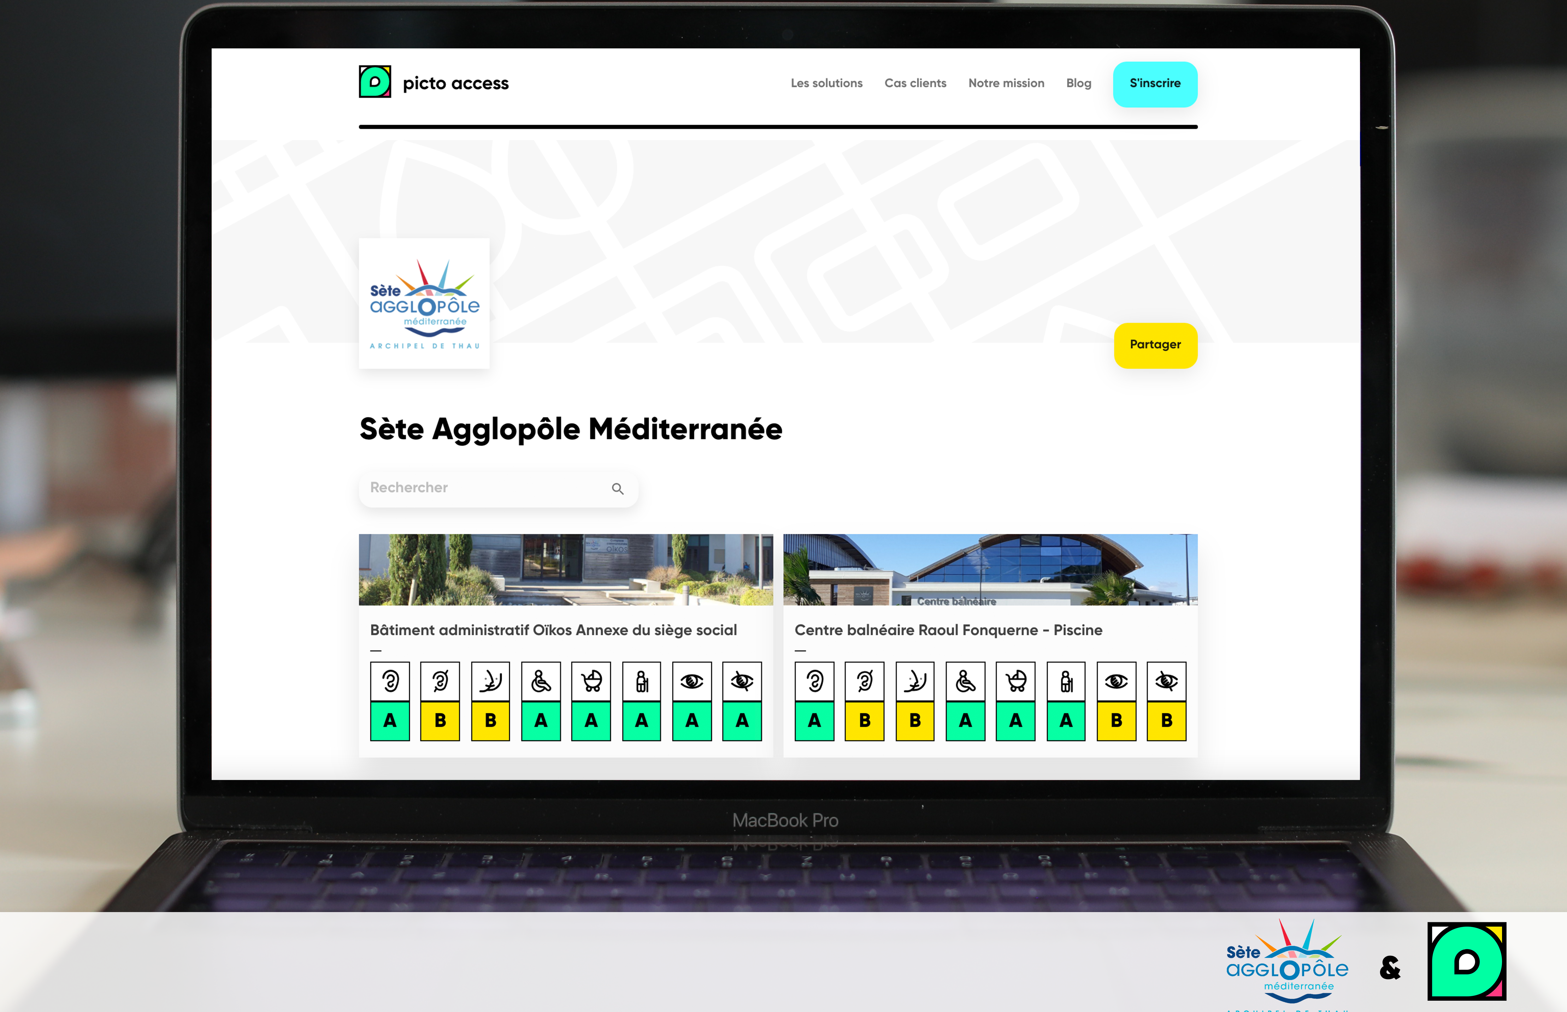Select the crossed-out eye pictogram on Oïkos card
Viewport: 1567px width, 1012px height.
click(x=742, y=681)
